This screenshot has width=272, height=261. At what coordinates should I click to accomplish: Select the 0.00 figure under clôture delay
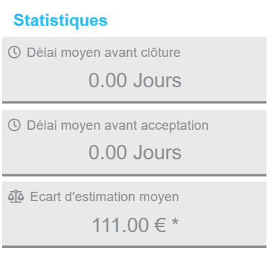pos(108,80)
